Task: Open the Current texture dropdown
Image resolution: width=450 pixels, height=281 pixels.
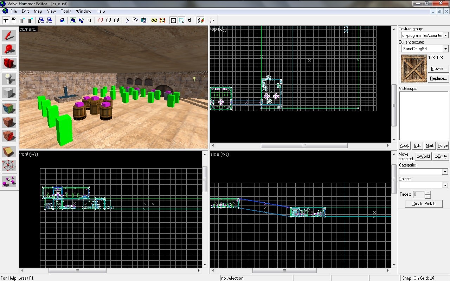Action: (x=445, y=48)
